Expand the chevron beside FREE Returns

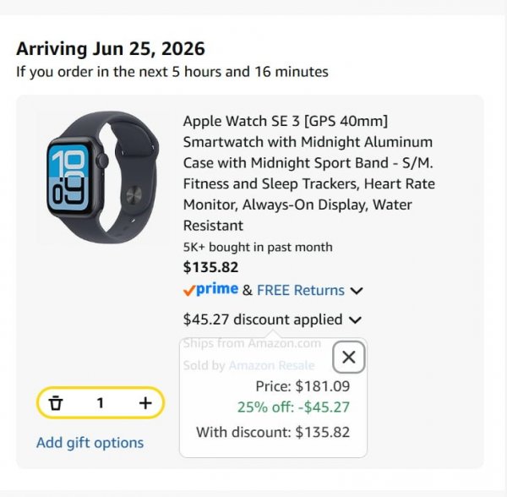click(357, 291)
